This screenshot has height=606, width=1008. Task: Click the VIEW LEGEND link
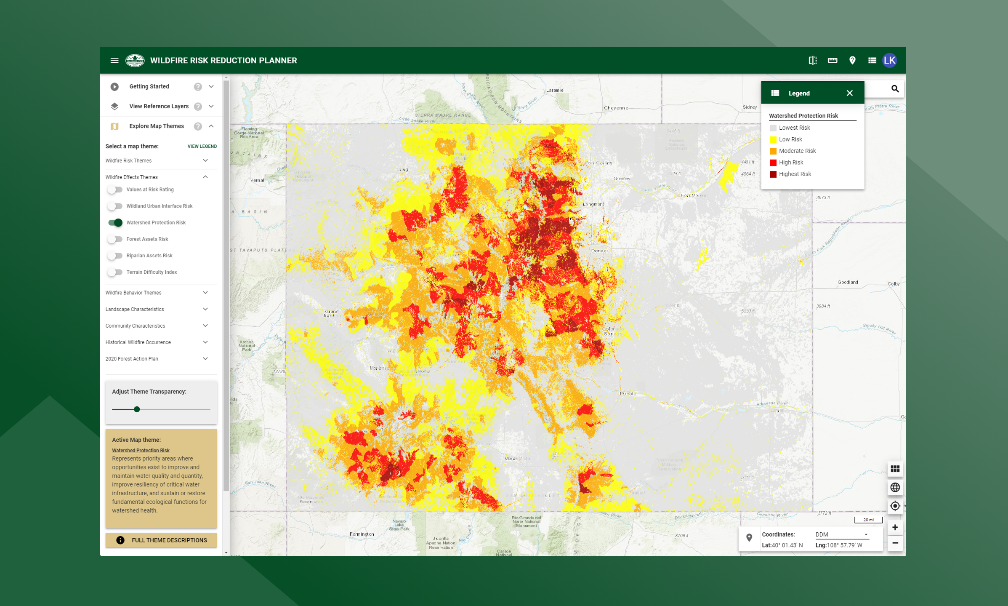pyautogui.click(x=202, y=146)
